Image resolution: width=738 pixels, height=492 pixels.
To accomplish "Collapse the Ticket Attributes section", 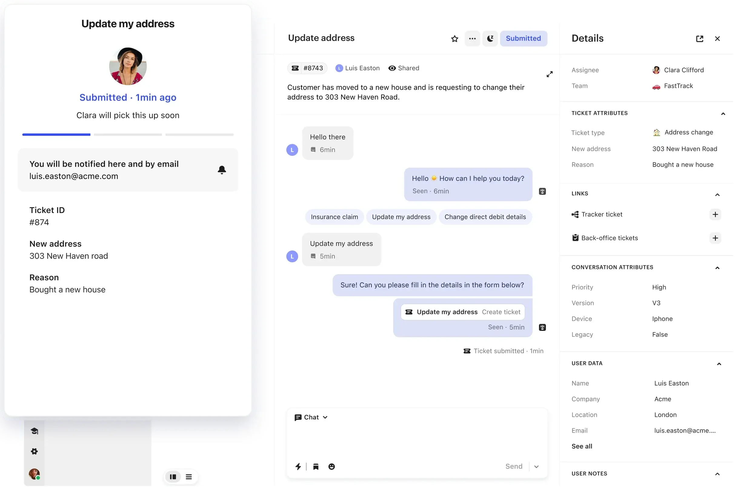I will pos(723,114).
